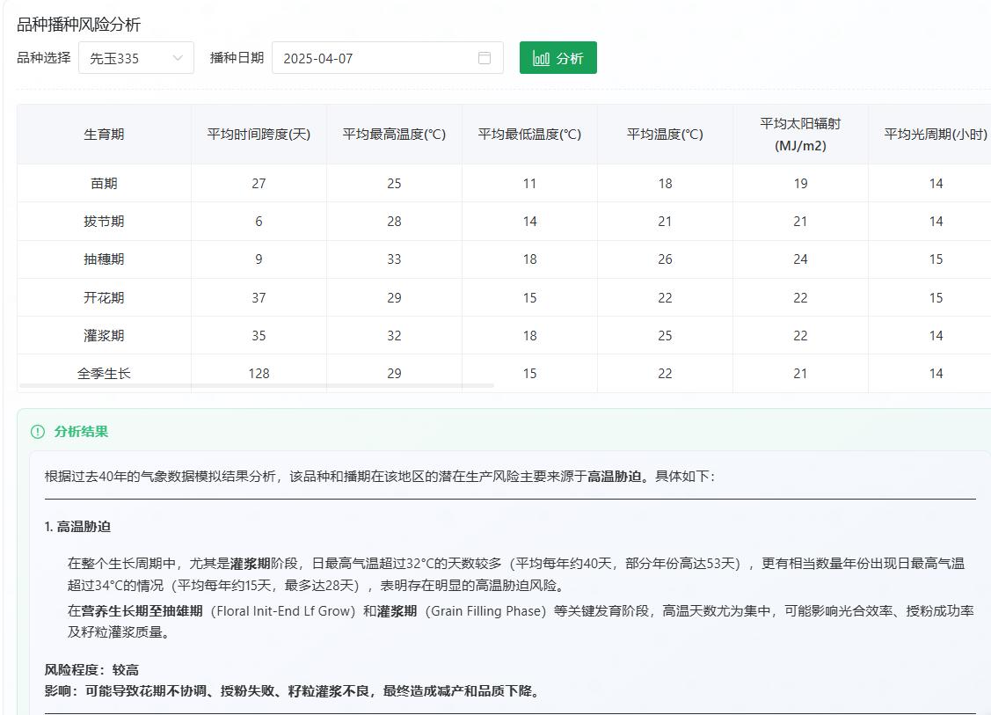Select the 苗期 row label

click(104, 183)
